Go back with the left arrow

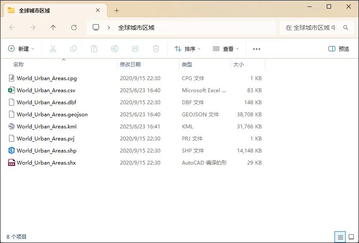pos(12,28)
